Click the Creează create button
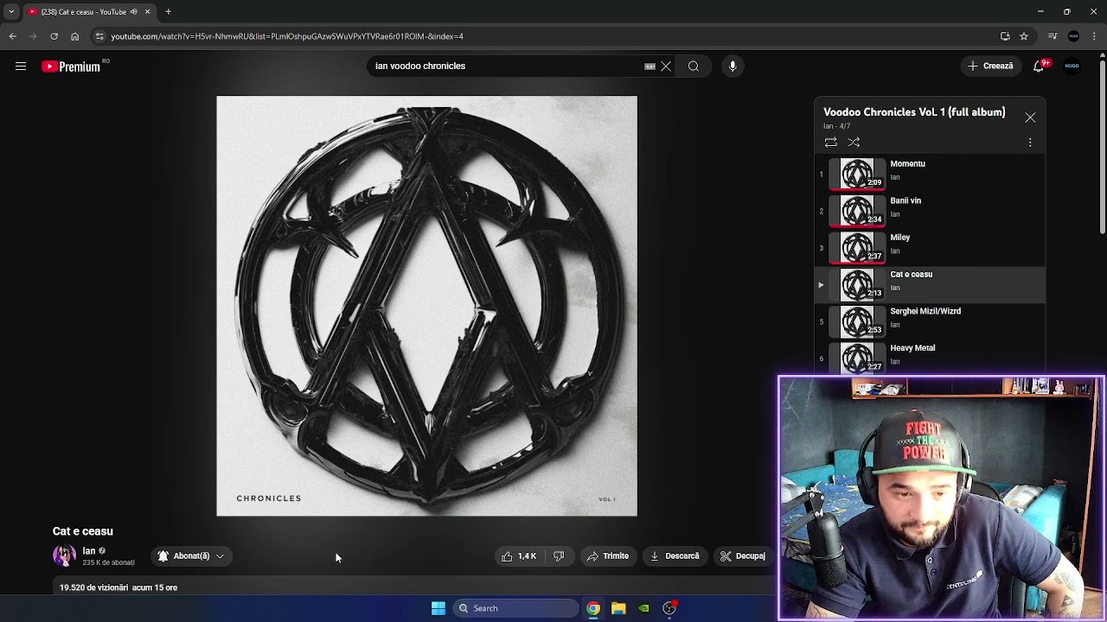 [990, 67]
